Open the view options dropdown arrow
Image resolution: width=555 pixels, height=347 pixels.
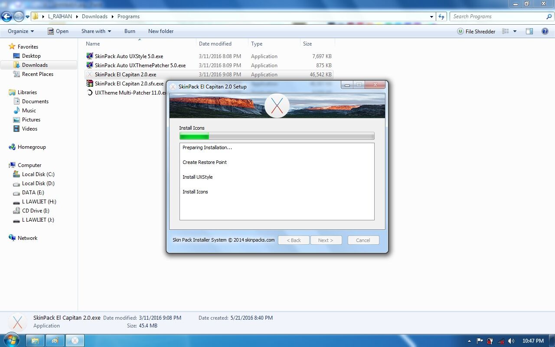[515, 31]
